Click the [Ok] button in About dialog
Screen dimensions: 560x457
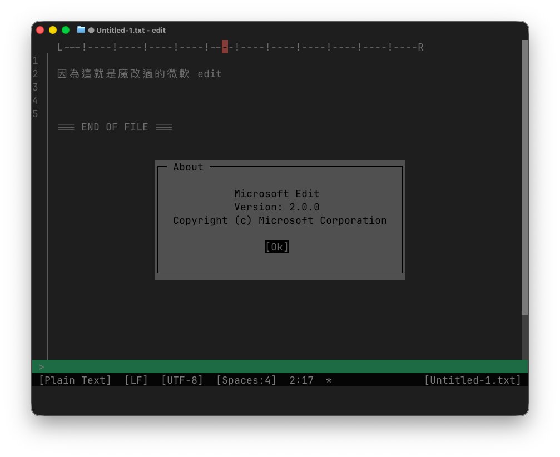[277, 247]
